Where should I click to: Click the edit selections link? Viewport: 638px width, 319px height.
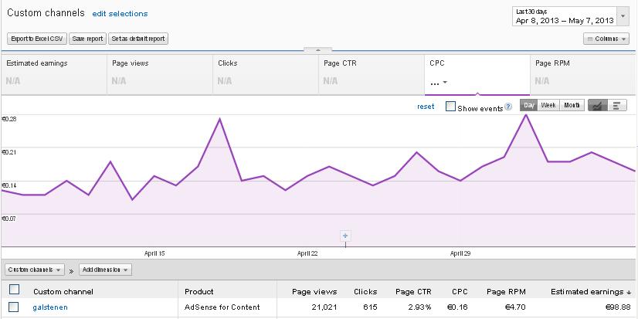[120, 13]
